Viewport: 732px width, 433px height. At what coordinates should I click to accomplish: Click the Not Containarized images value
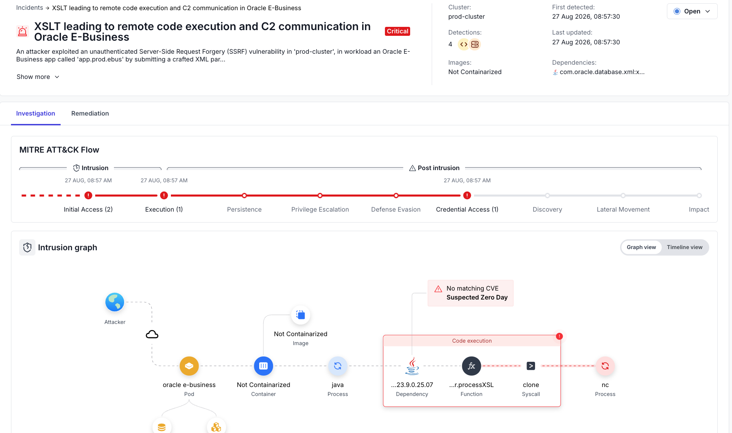[x=475, y=72]
